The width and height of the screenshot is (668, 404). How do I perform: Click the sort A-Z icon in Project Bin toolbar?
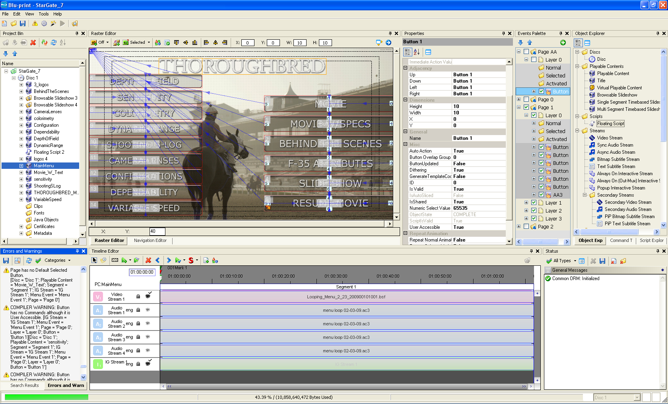(63, 43)
